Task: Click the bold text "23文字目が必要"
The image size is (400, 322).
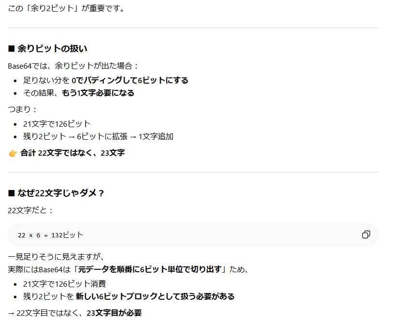Action: coord(114,313)
